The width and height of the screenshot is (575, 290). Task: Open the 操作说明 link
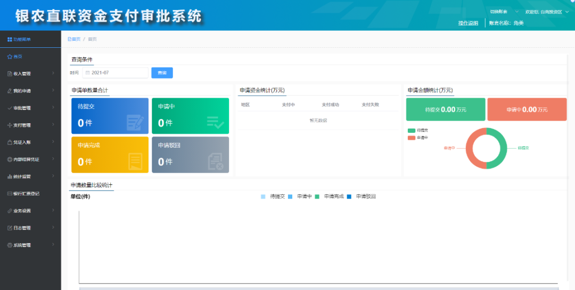(x=468, y=23)
